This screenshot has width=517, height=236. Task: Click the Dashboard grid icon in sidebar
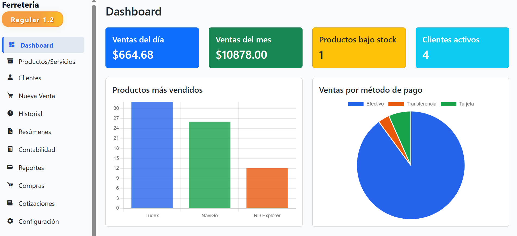point(12,45)
